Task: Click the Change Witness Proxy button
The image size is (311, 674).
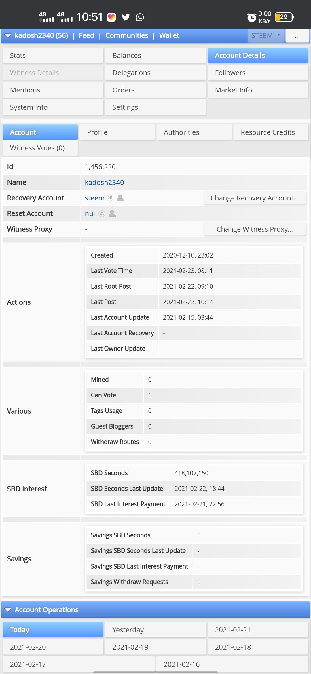Action: click(255, 229)
